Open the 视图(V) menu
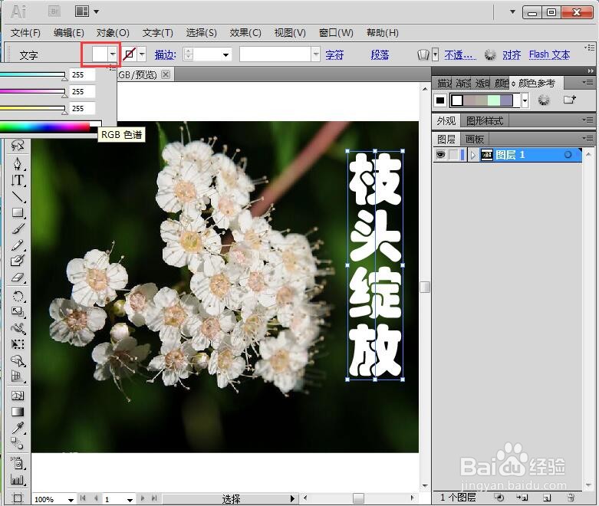This screenshot has height=506, width=599. coord(290,33)
